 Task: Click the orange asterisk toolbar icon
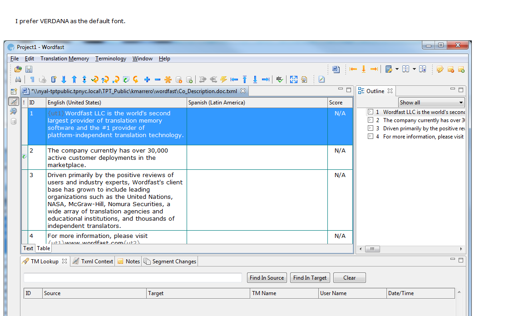[168, 79]
